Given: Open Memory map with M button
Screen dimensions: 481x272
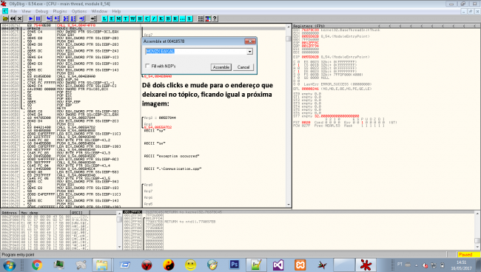Looking at the screenshot, I should point(118,18).
